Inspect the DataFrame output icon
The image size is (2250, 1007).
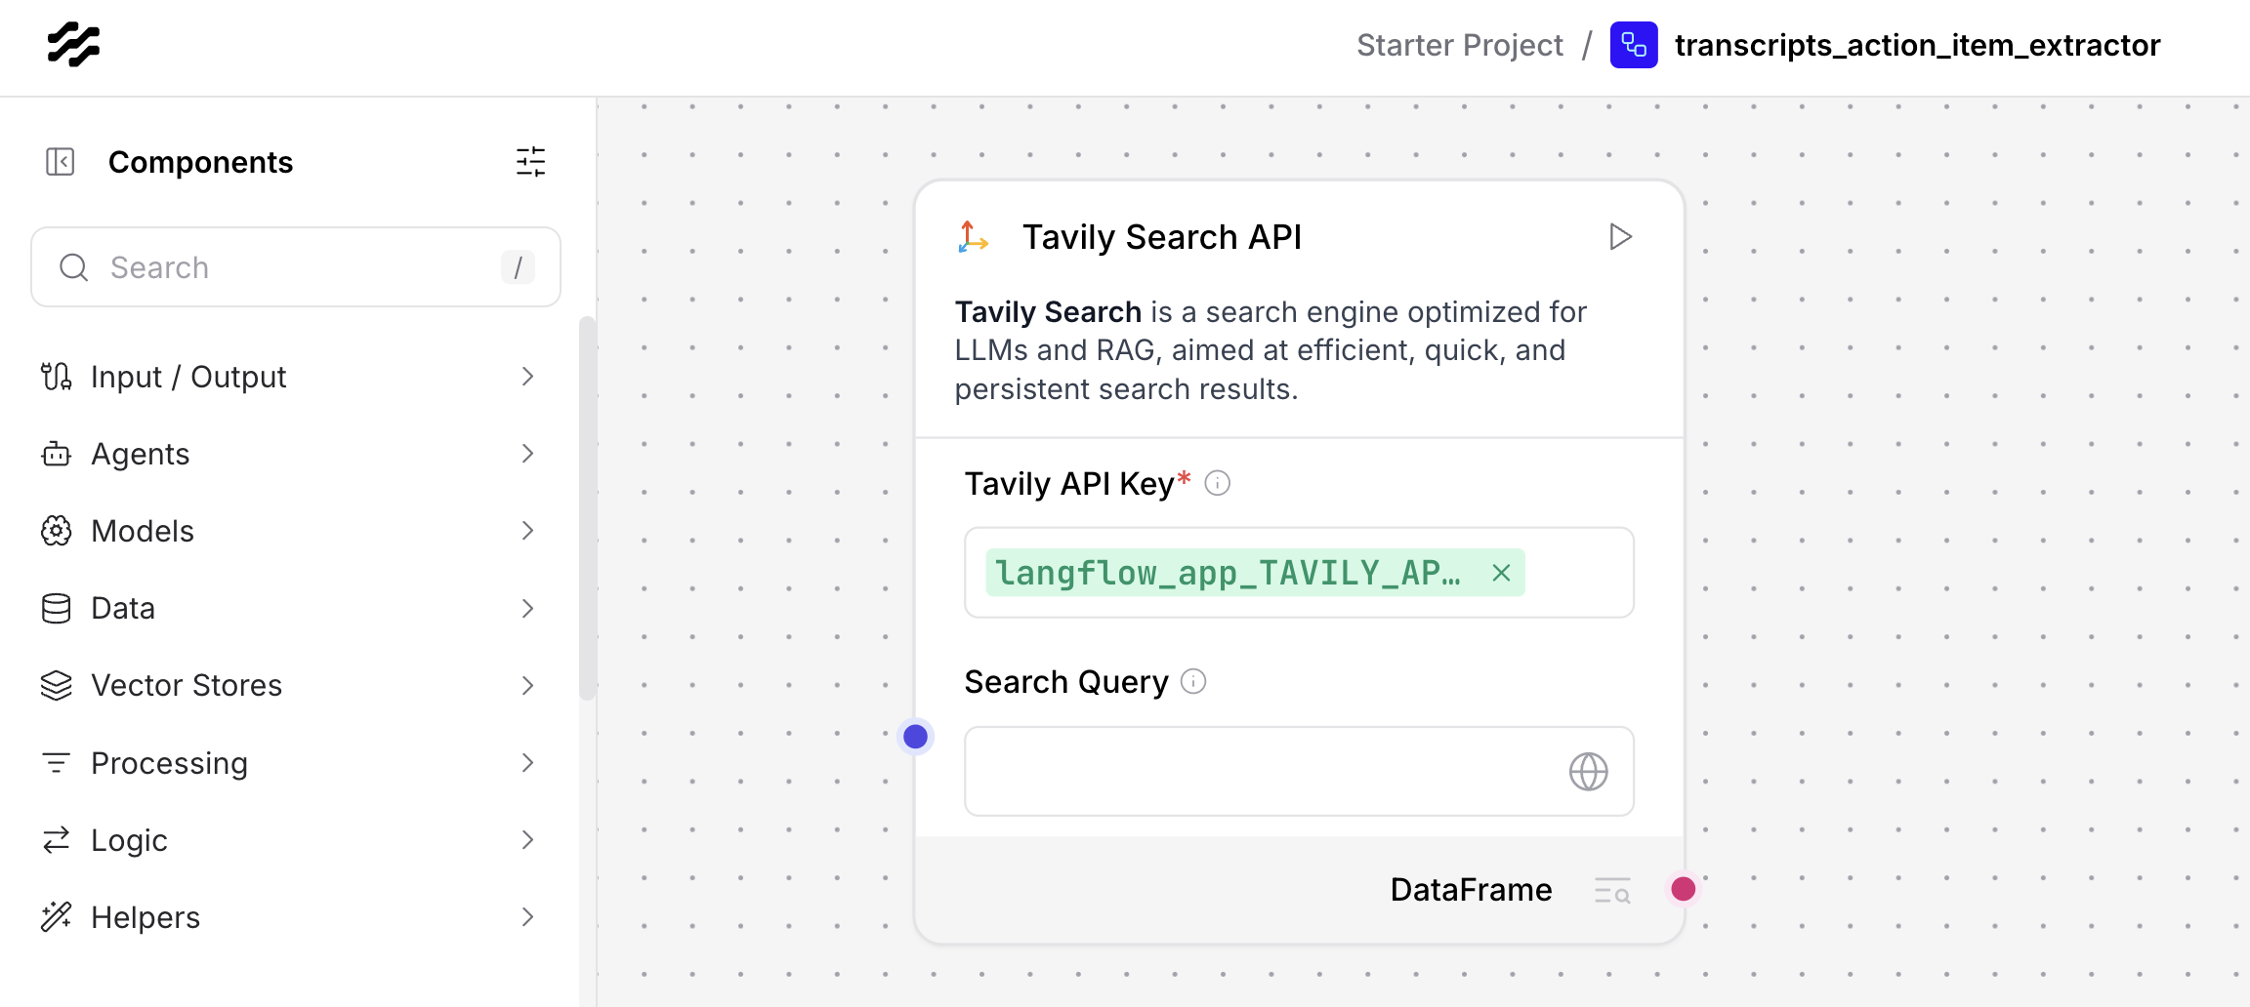tap(1612, 890)
